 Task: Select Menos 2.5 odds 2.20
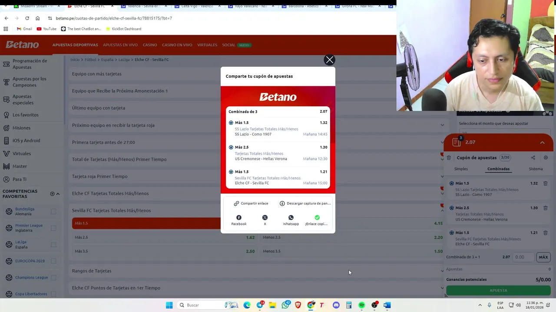point(353,237)
